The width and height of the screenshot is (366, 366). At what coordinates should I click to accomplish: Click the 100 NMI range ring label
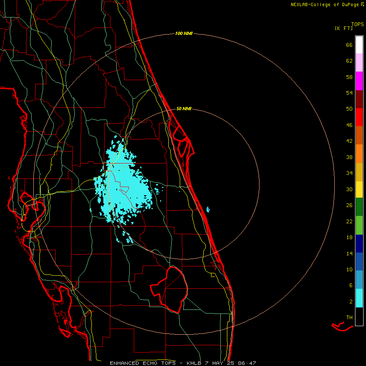tap(184, 34)
